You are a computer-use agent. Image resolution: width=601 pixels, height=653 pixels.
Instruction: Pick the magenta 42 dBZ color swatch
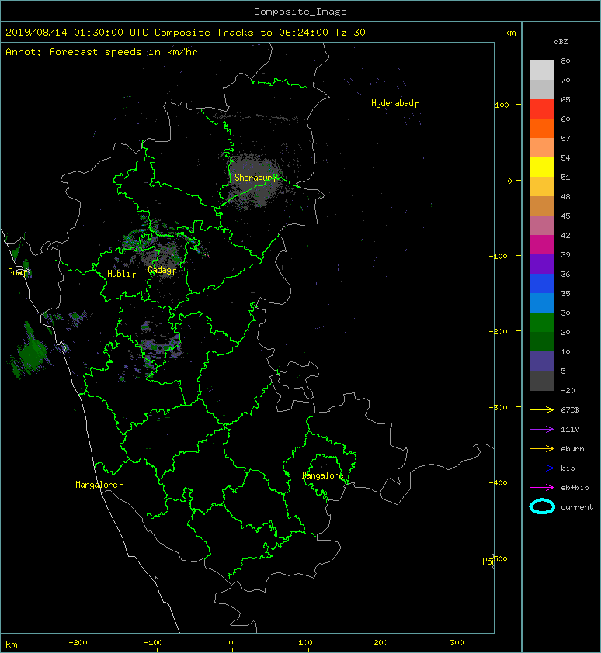(x=542, y=244)
